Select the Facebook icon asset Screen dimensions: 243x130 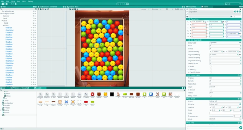point(151,94)
